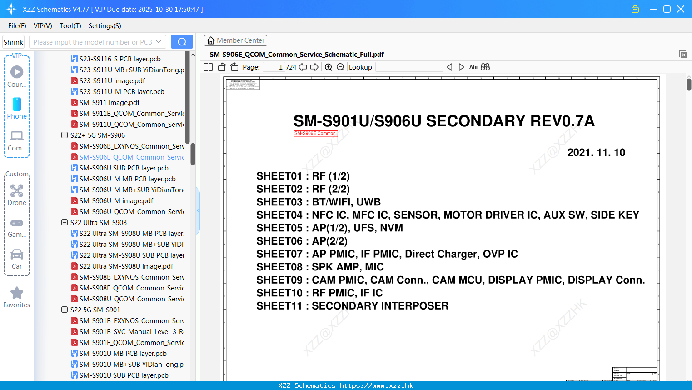Open the Settings(S) menu
The width and height of the screenshot is (692, 390).
(105, 26)
